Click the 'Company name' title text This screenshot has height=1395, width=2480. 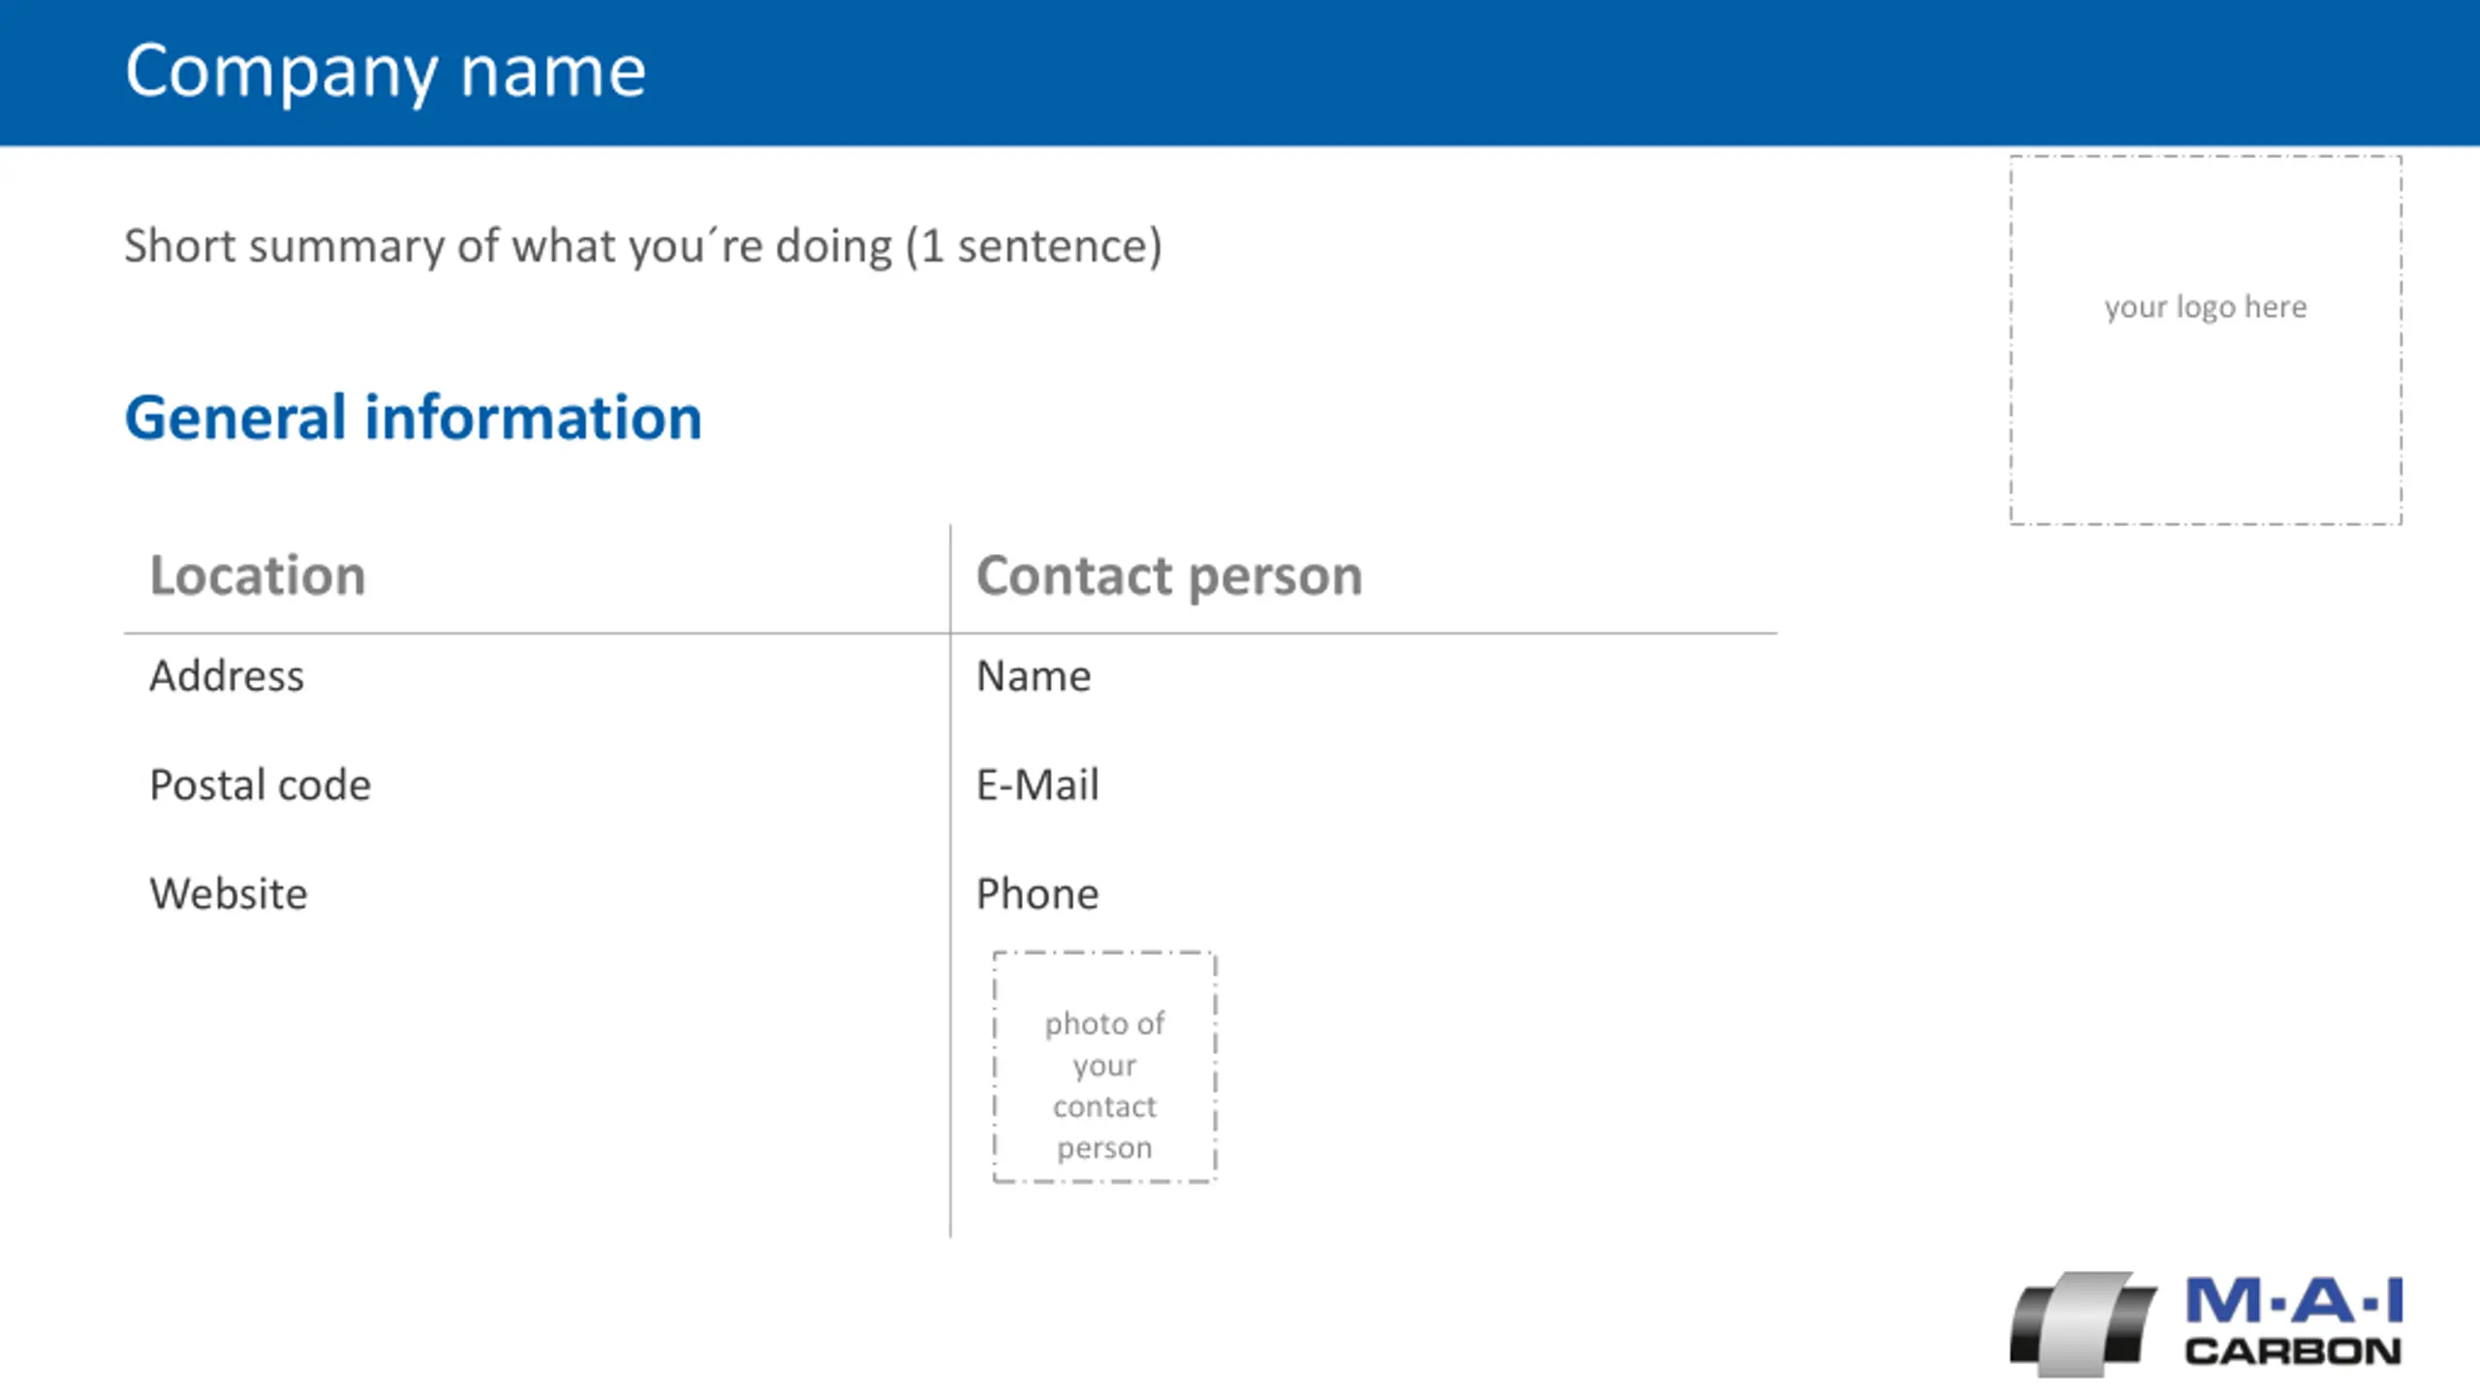pos(386,72)
